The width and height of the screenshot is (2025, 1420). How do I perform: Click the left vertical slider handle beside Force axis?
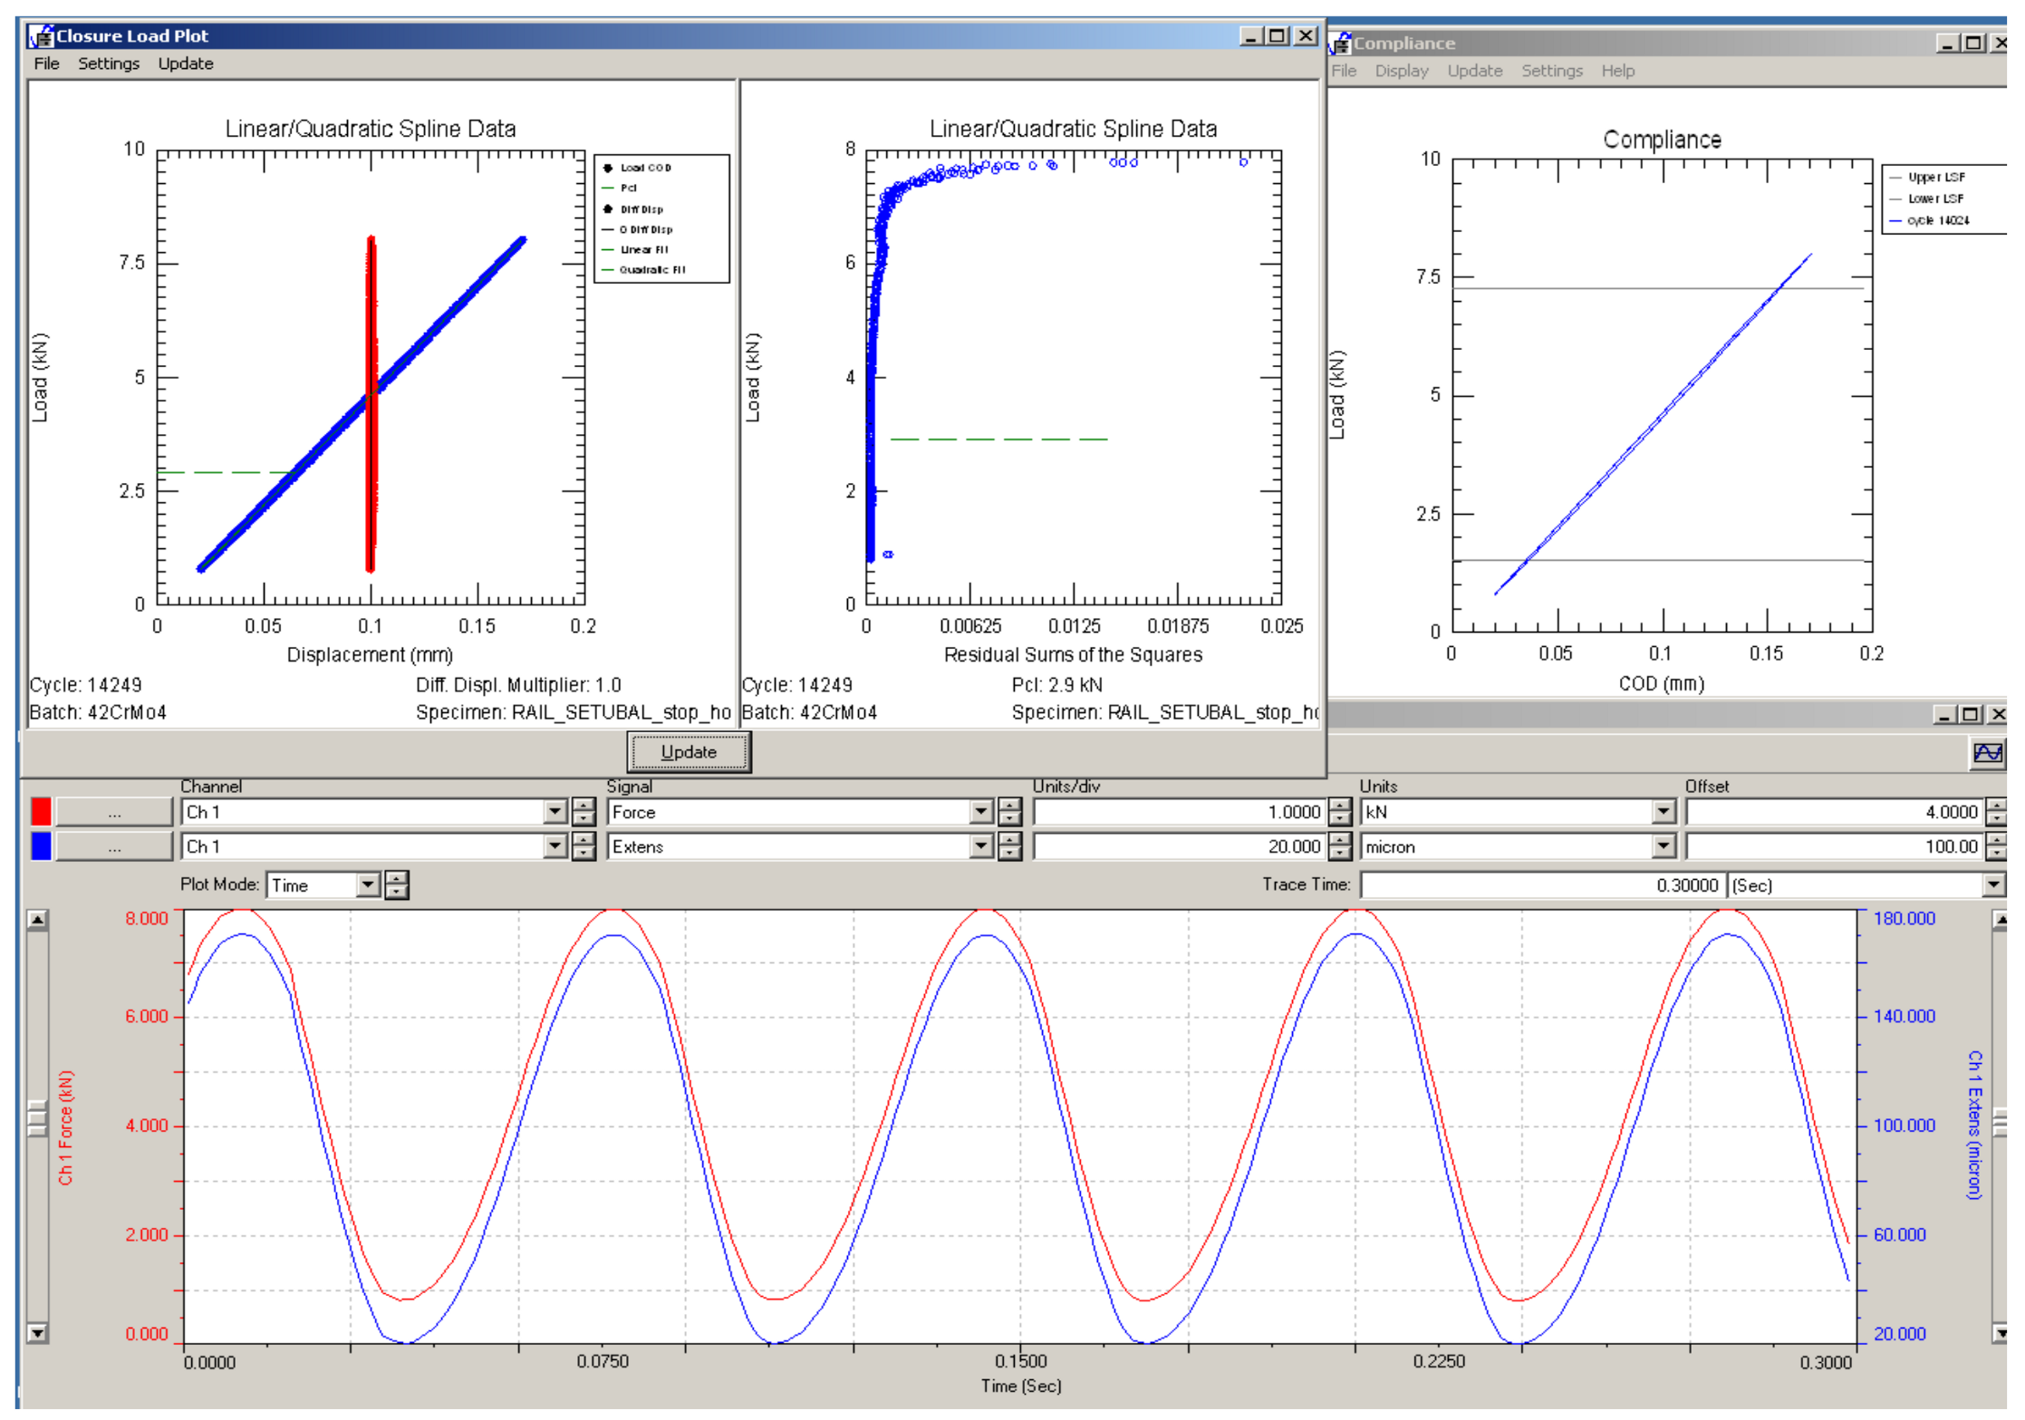point(37,1117)
